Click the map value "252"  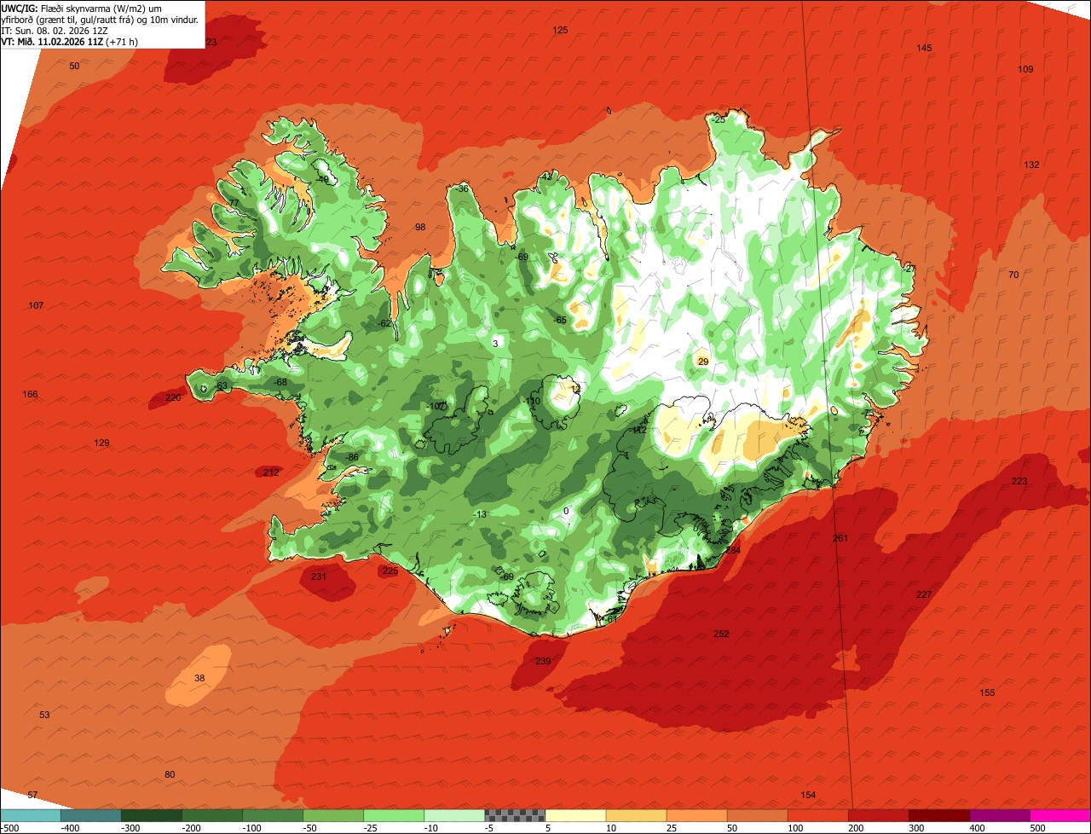tap(721, 634)
